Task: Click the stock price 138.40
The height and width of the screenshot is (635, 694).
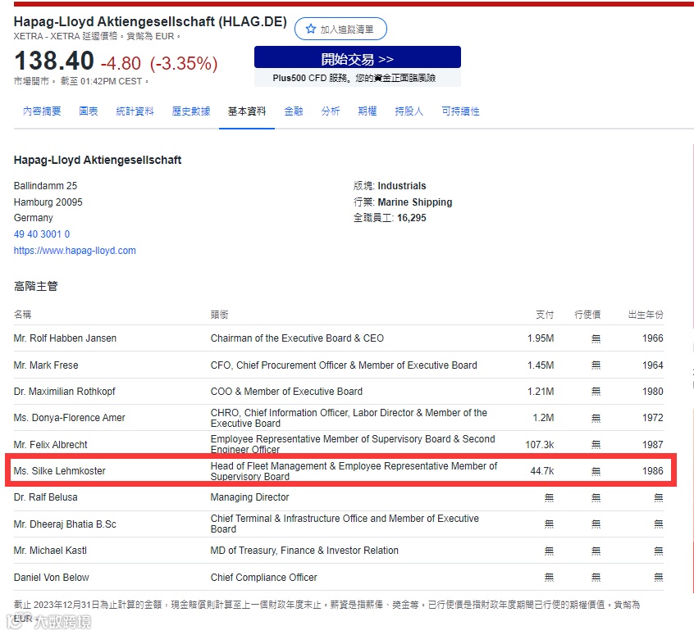Action: coord(54,61)
